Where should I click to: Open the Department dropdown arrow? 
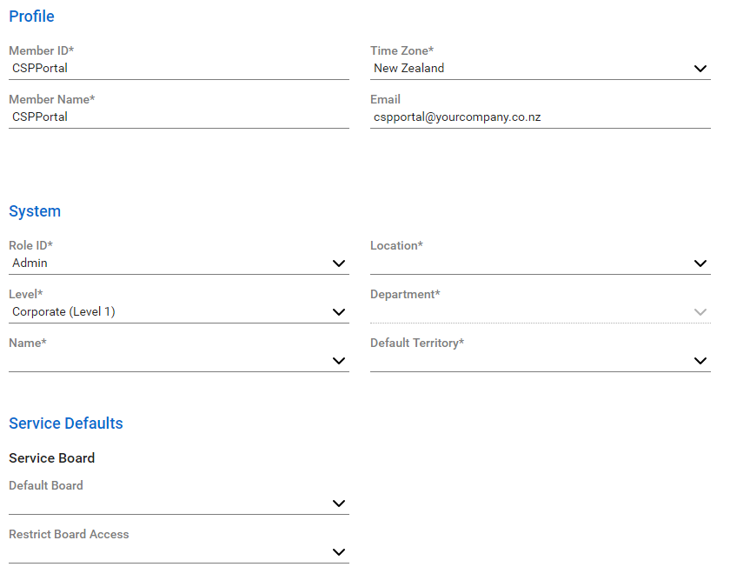(x=700, y=311)
